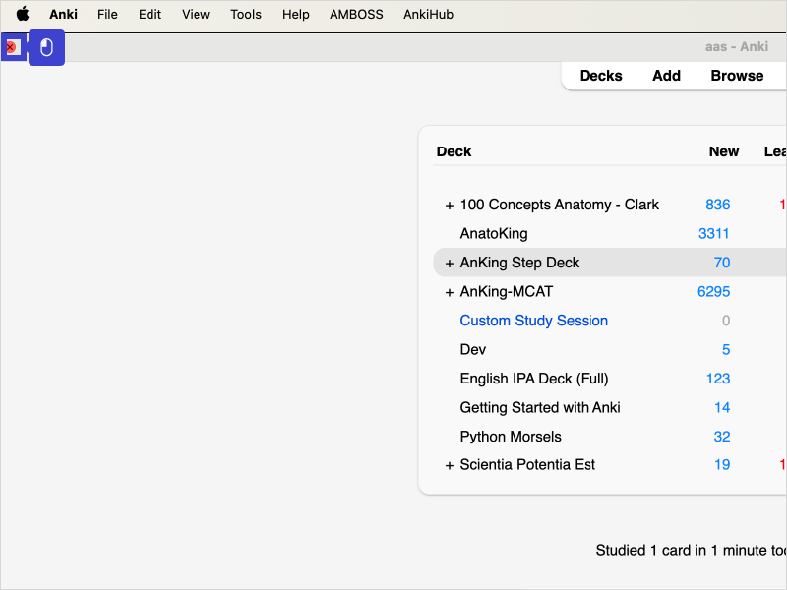Click the blue mouse icon button
Image resolution: width=787 pixels, height=590 pixels.
click(x=46, y=47)
